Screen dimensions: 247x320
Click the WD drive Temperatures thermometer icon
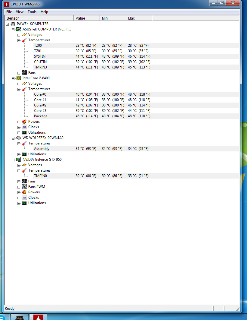point(24,143)
